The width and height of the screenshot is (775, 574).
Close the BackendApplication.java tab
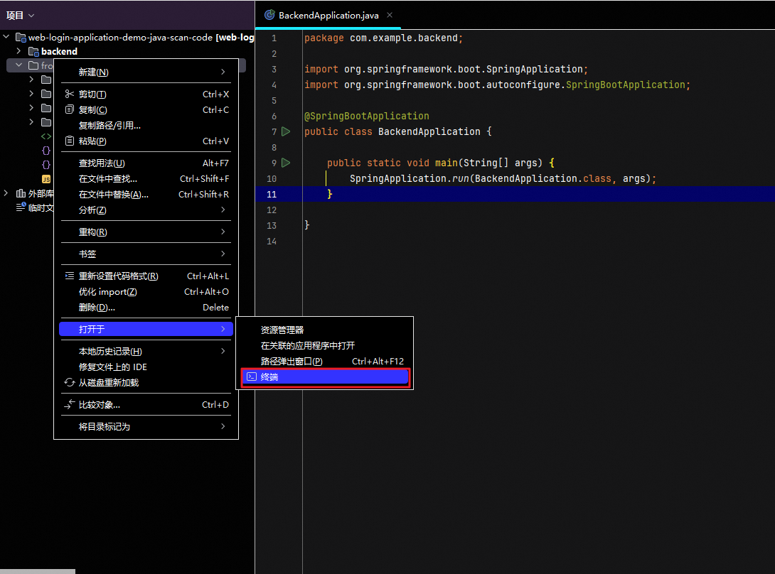pos(390,16)
